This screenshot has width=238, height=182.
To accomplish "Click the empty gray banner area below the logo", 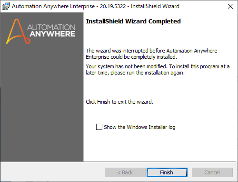I will pos(42,104).
